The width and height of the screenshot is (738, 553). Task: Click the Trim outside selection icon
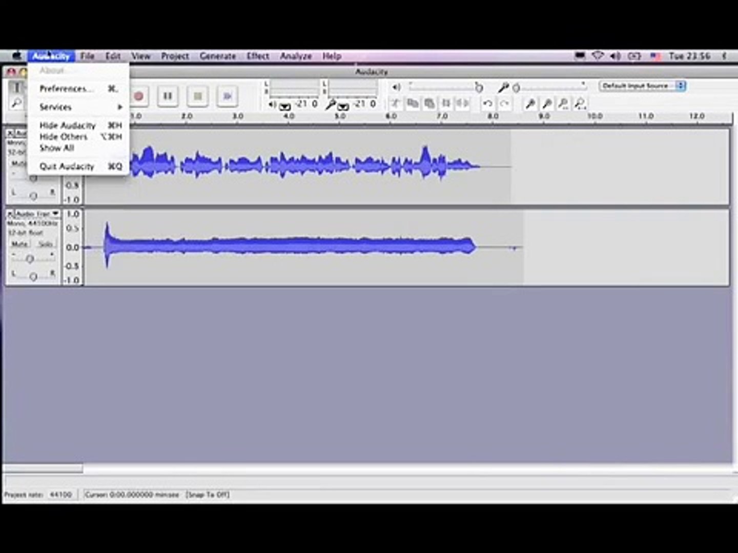(x=446, y=103)
